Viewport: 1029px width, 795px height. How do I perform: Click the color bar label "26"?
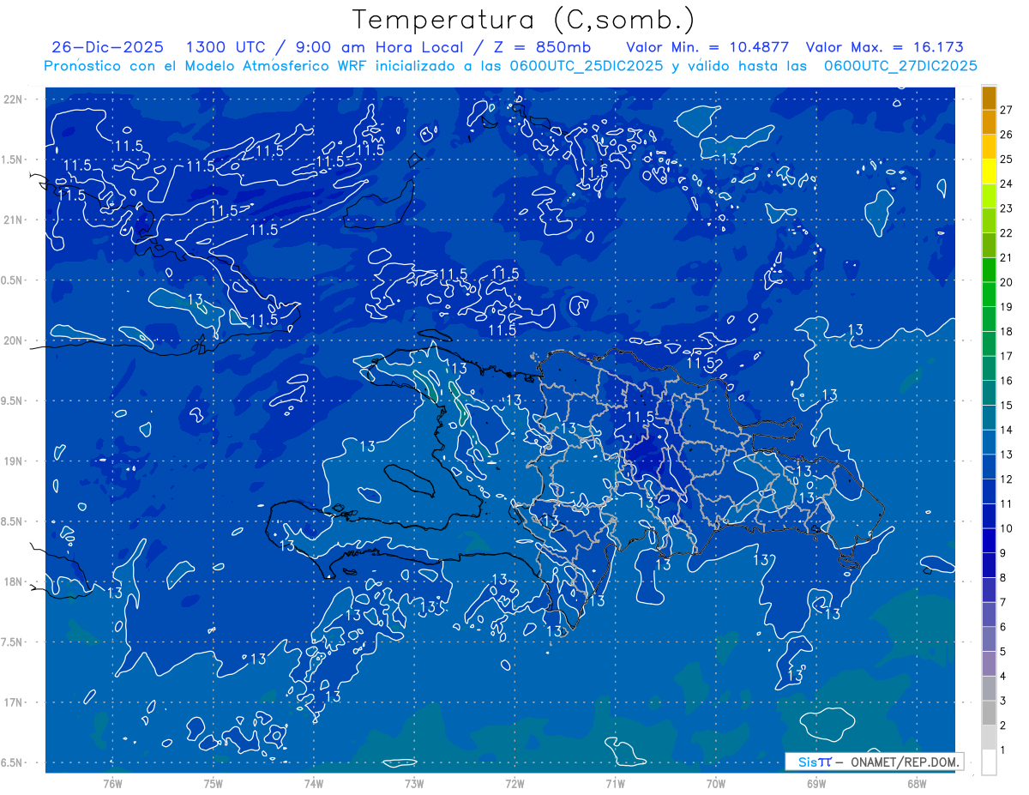(x=1006, y=135)
